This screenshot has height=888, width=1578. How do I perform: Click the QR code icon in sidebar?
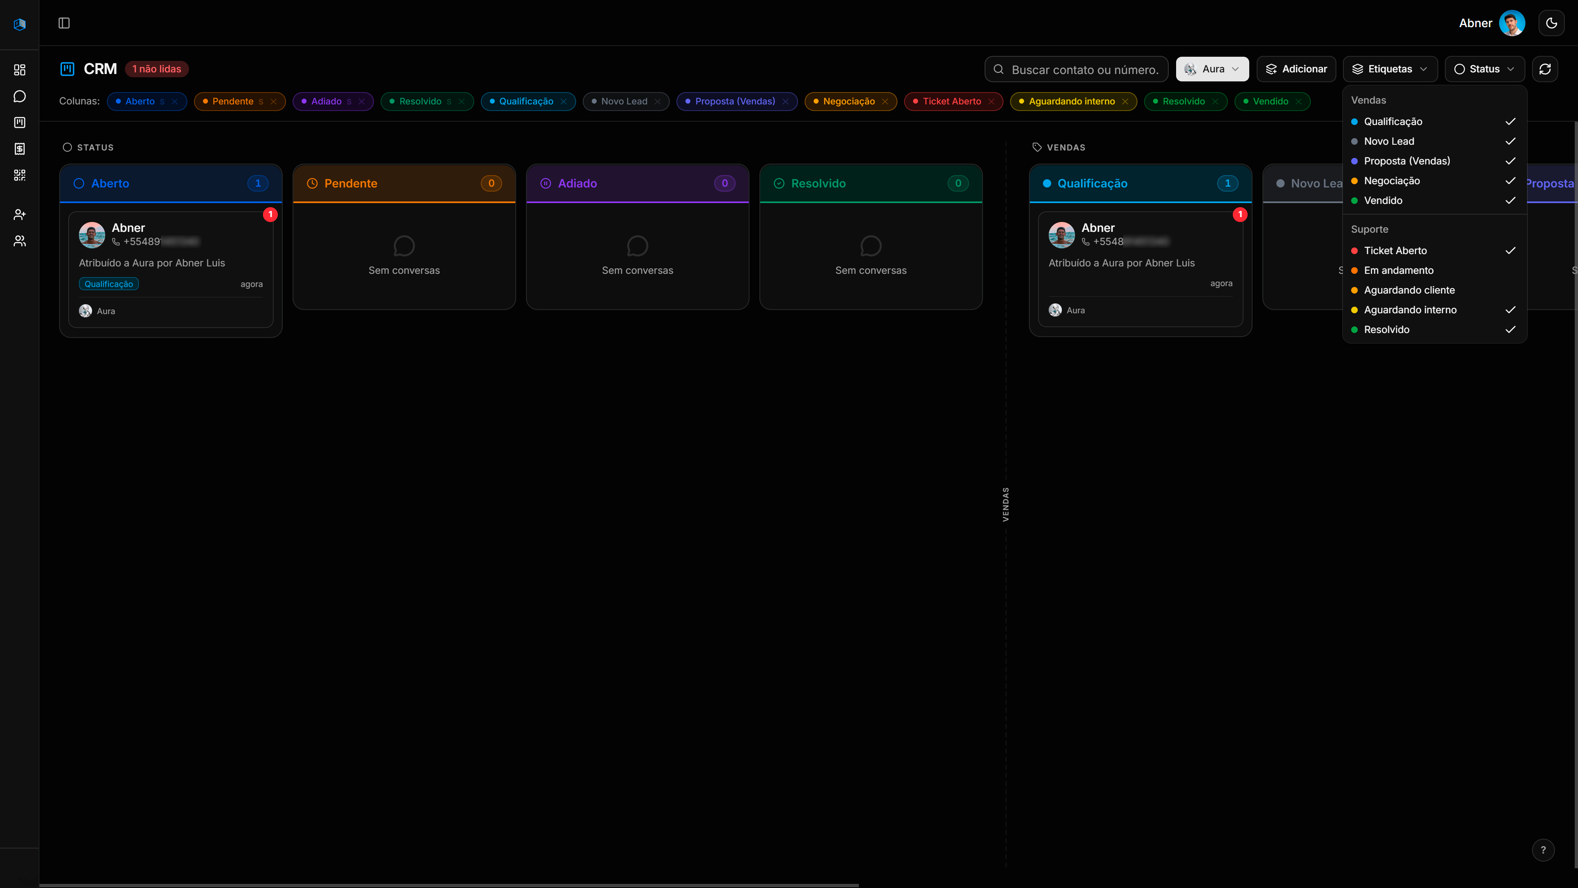pyautogui.click(x=20, y=175)
